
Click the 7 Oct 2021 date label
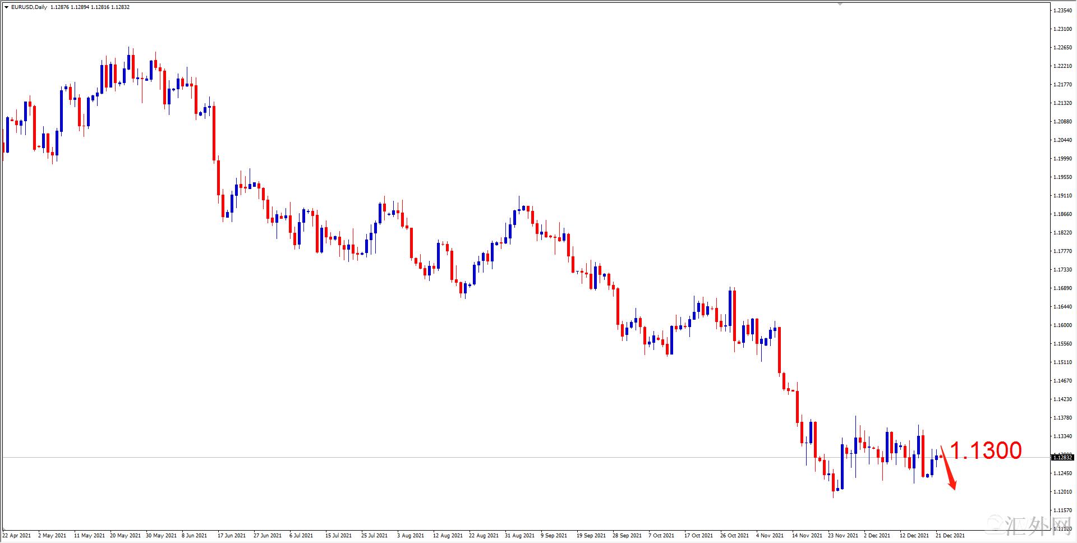(x=661, y=536)
